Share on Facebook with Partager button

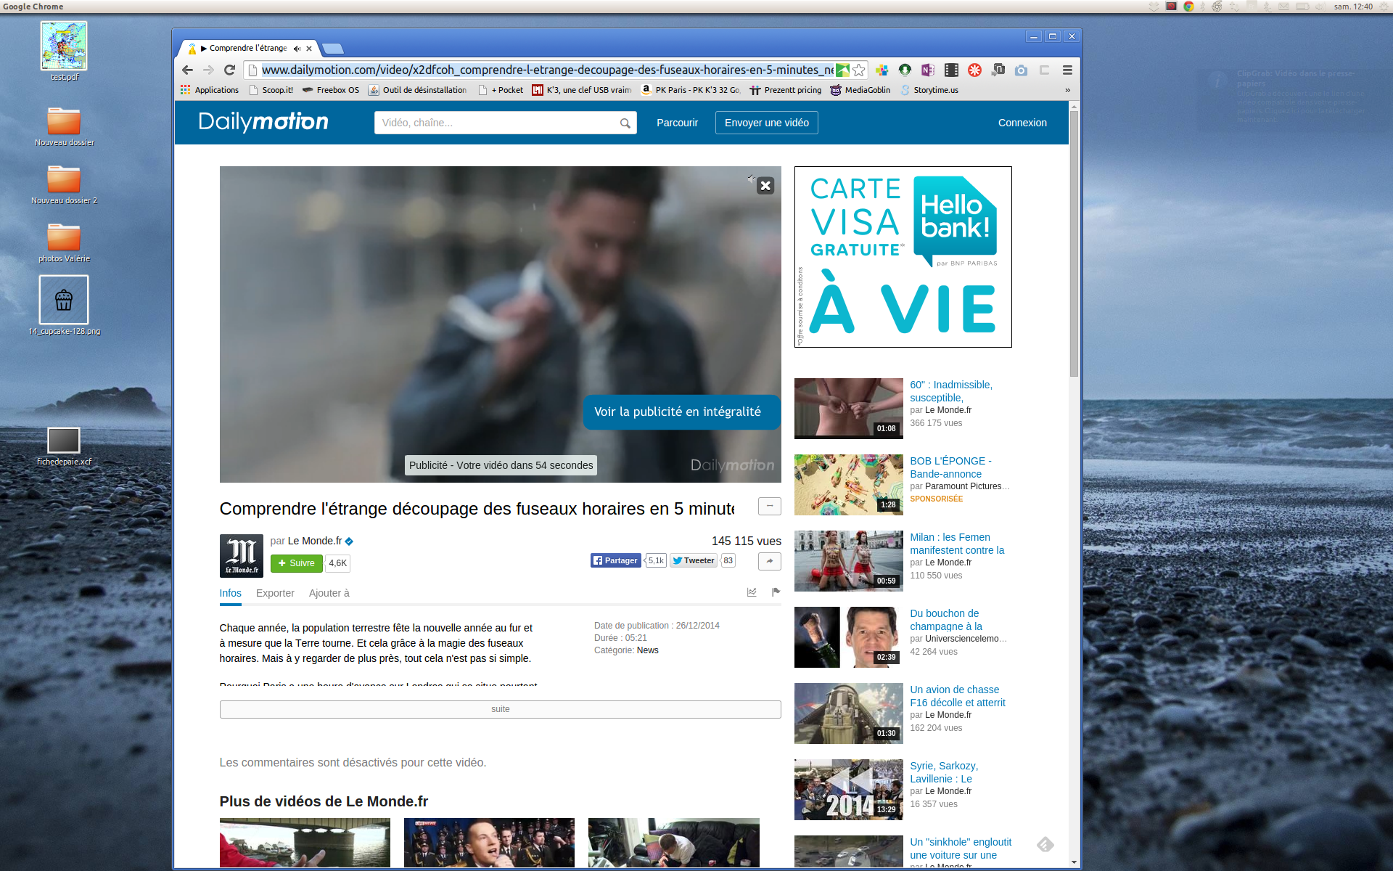click(615, 560)
